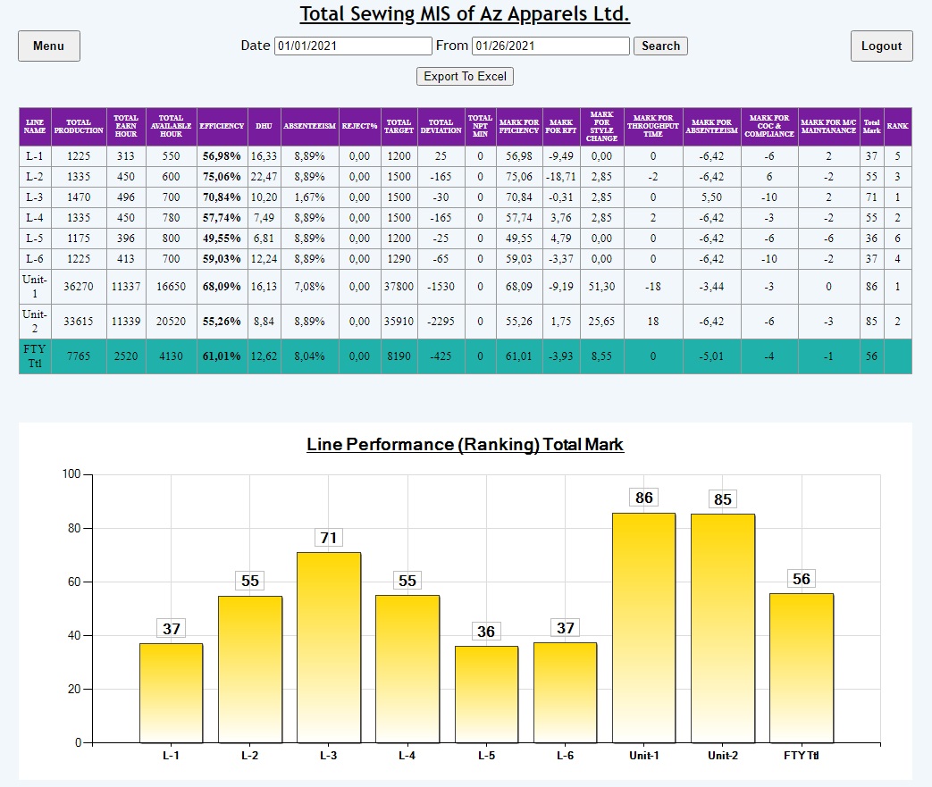The width and height of the screenshot is (932, 787).
Task: Click the L-6 bar in the chart
Action: pyautogui.click(x=566, y=692)
